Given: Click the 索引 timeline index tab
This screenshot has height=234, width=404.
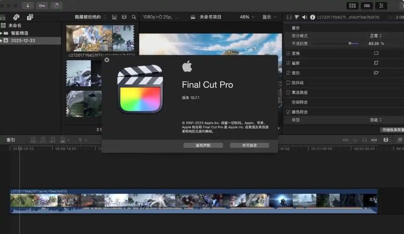Looking at the screenshot, I should tap(10, 140).
